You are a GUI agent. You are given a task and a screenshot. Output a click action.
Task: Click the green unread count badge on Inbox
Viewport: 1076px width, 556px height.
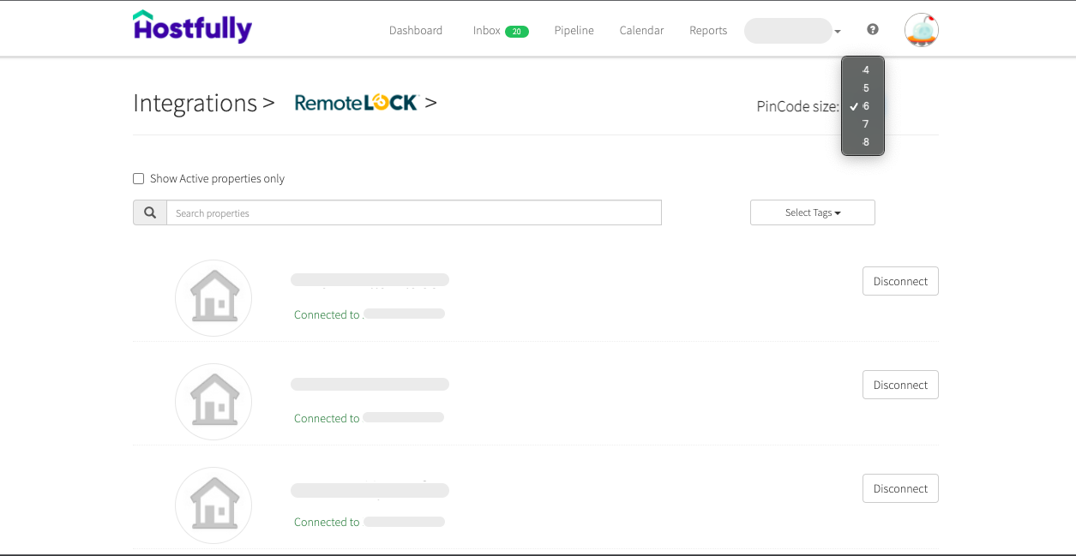518,30
